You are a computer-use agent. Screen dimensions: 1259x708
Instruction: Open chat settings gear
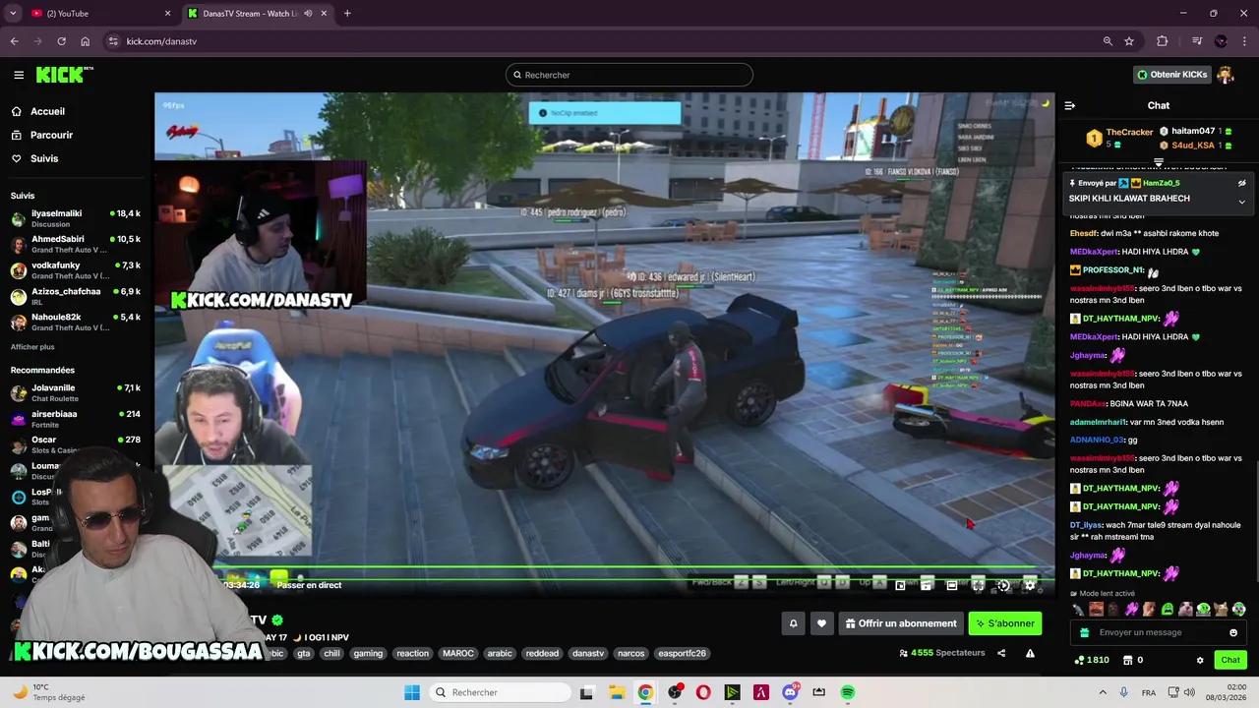pos(1200,660)
